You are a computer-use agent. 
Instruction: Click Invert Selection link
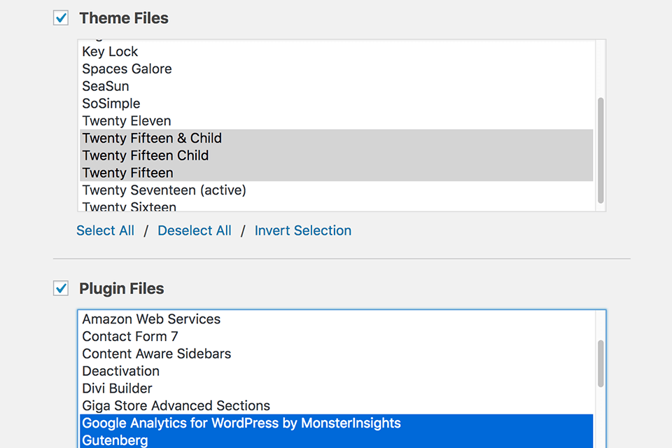pyautogui.click(x=302, y=230)
